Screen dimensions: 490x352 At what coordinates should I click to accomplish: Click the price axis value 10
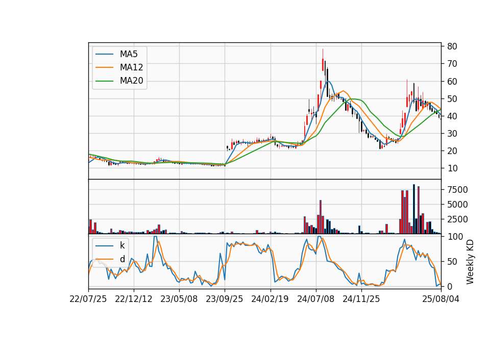click(452, 168)
